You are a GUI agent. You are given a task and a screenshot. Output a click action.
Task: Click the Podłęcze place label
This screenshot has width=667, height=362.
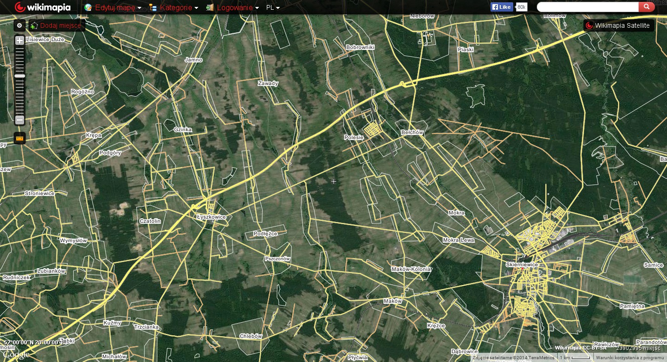(x=265, y=233)
